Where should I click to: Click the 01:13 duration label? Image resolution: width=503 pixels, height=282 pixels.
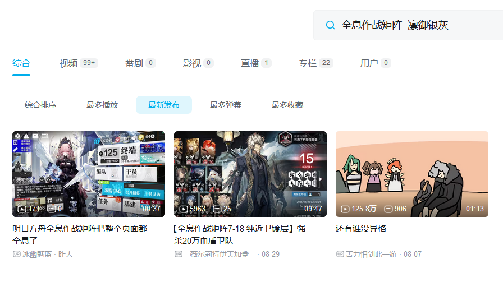(475, 209)
